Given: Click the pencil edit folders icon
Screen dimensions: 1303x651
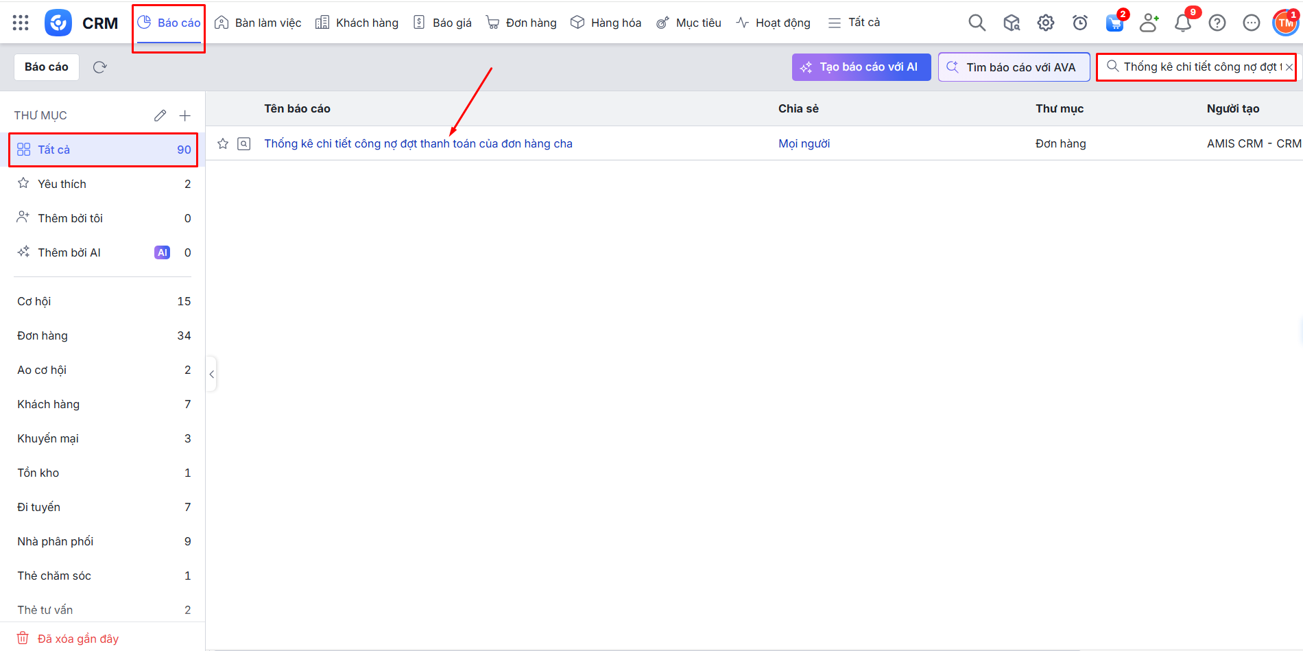Looking at the screenshot, I should click(160, 115).
